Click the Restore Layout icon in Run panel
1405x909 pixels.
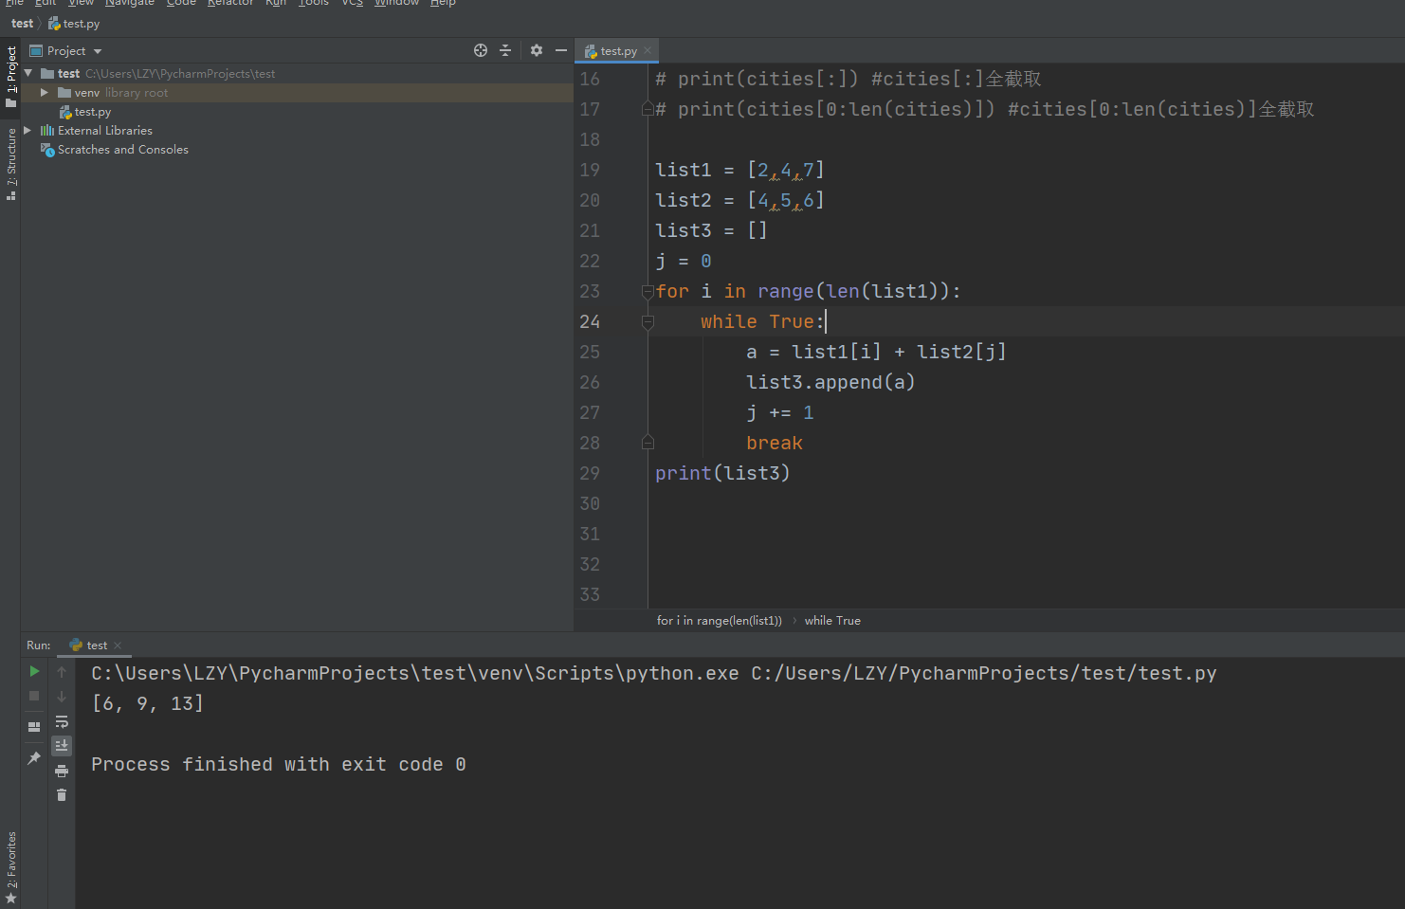tap(34, 727)
